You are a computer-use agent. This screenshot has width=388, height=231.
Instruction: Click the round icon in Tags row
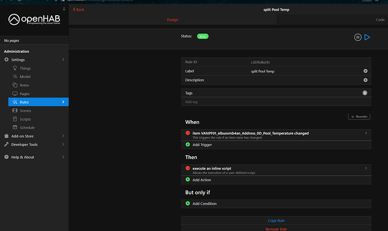pos(365,93)
